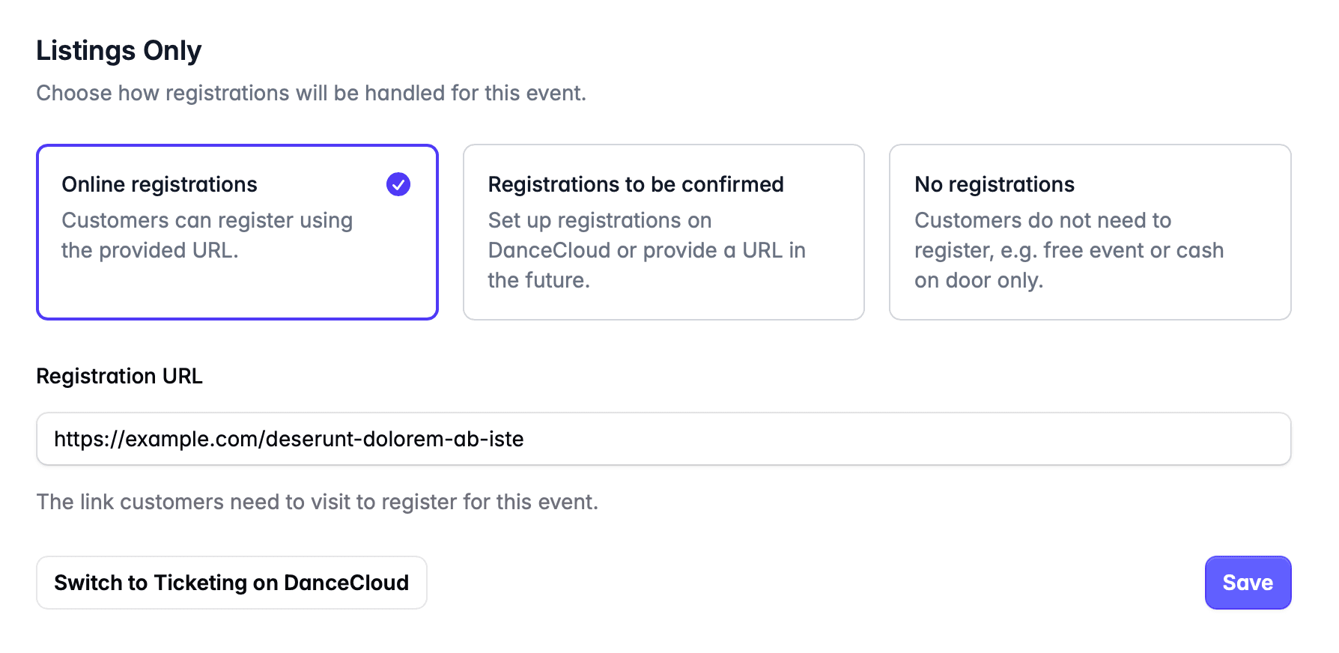Click into the Registration URL input field
The height and width of the screenshot is (653, 1339).
[x=664, y=439]
